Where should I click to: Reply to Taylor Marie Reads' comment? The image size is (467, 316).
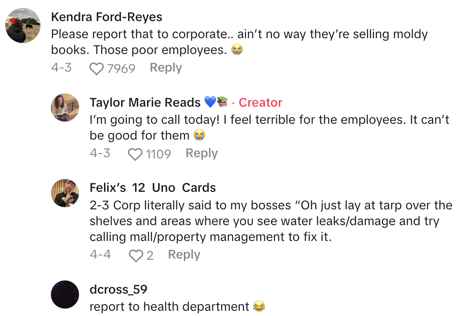201,153
